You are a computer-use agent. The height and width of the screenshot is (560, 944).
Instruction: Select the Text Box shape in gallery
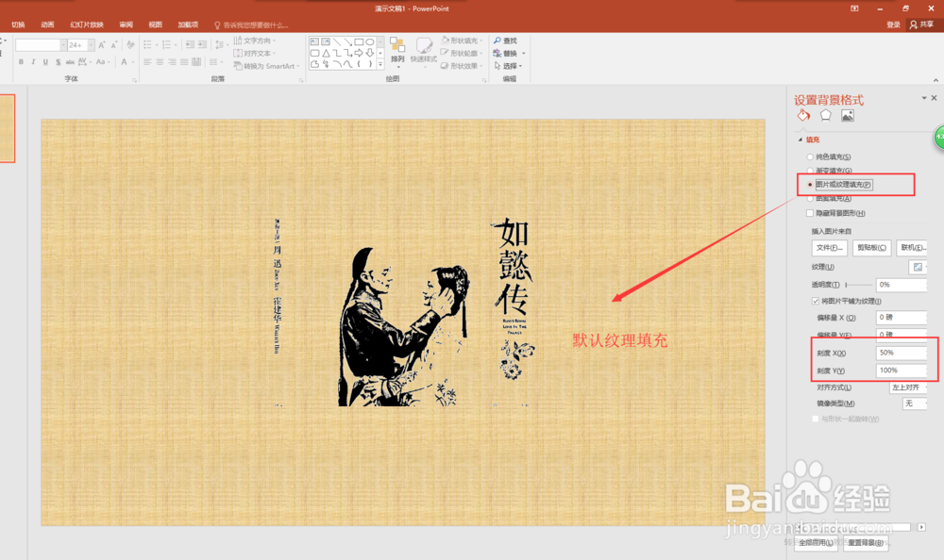(x=315, y=42)
